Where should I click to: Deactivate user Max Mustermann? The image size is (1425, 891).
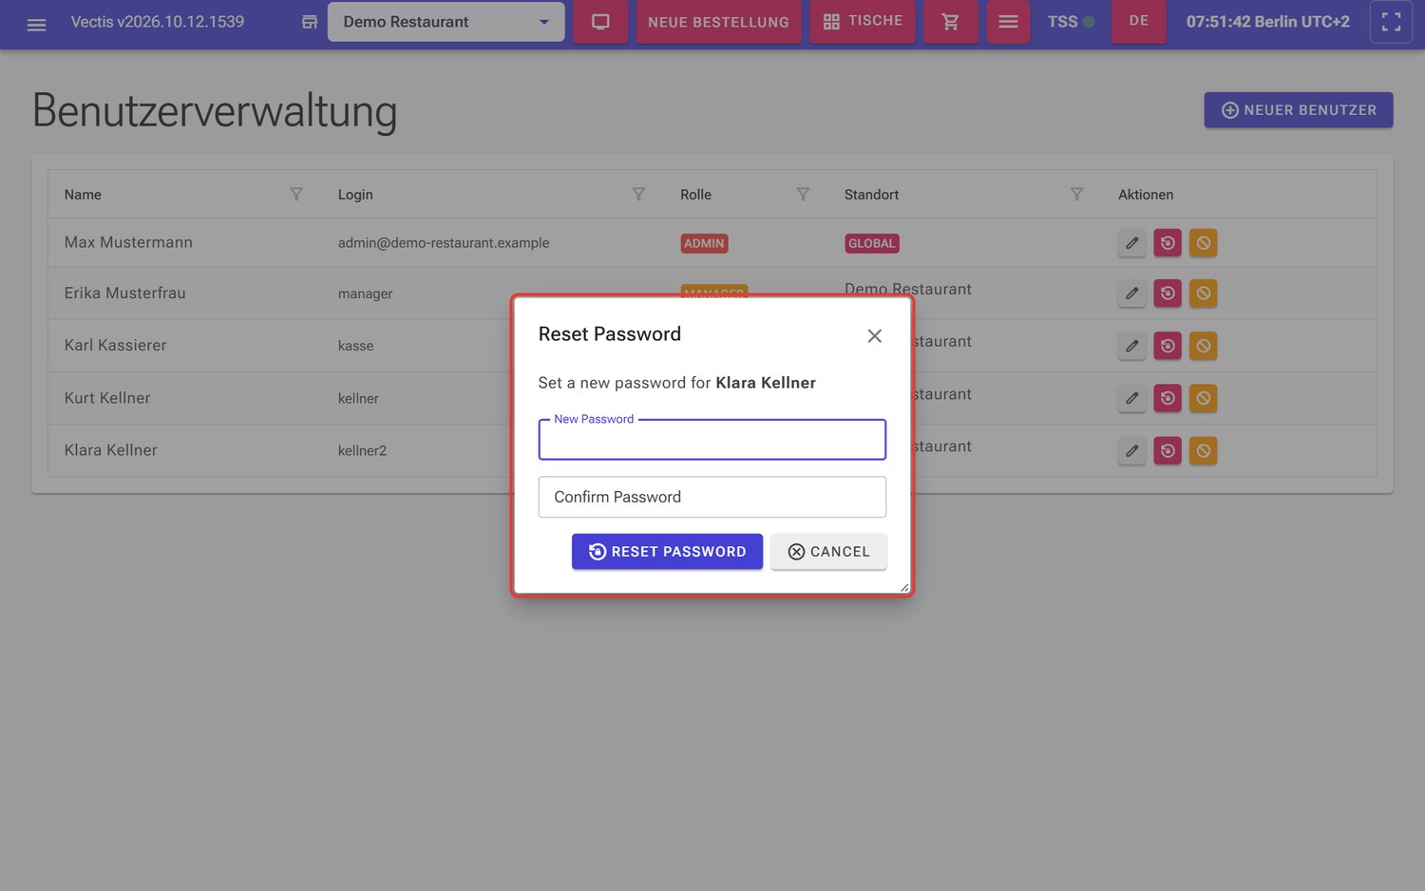(x=1203, y=243)
